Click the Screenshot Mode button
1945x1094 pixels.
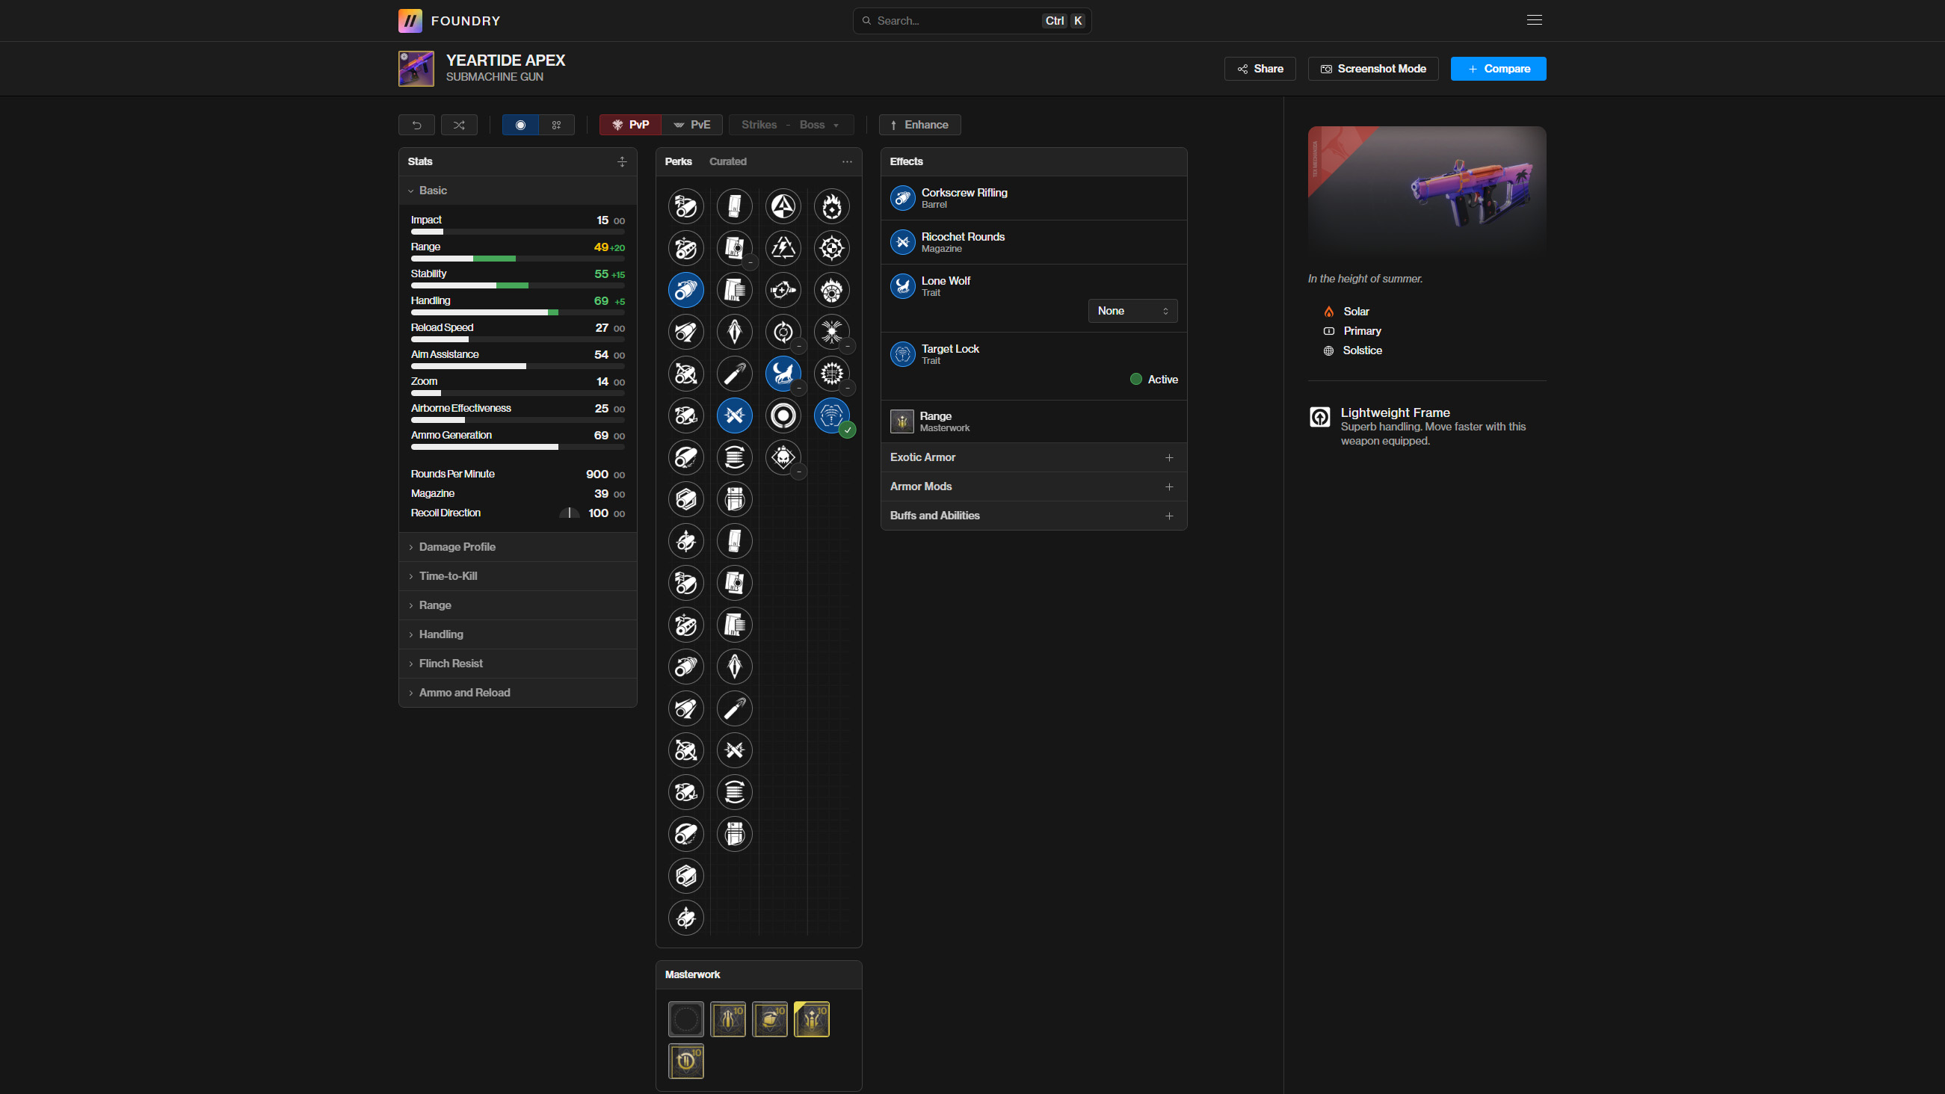(1372, 69)
